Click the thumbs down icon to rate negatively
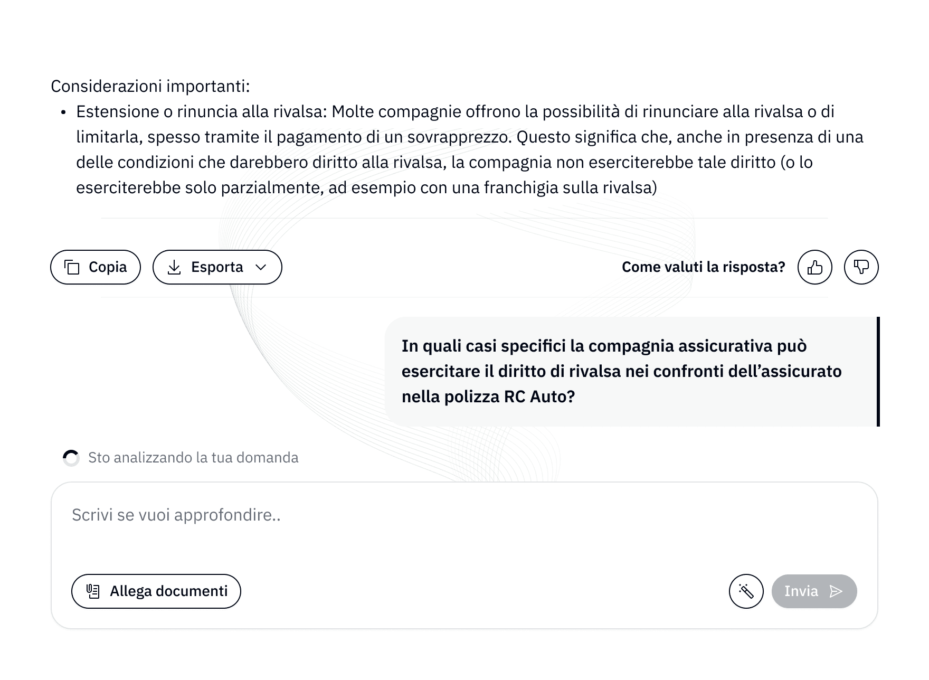This screenshot has width=929, height=680. tap(861, 267)
